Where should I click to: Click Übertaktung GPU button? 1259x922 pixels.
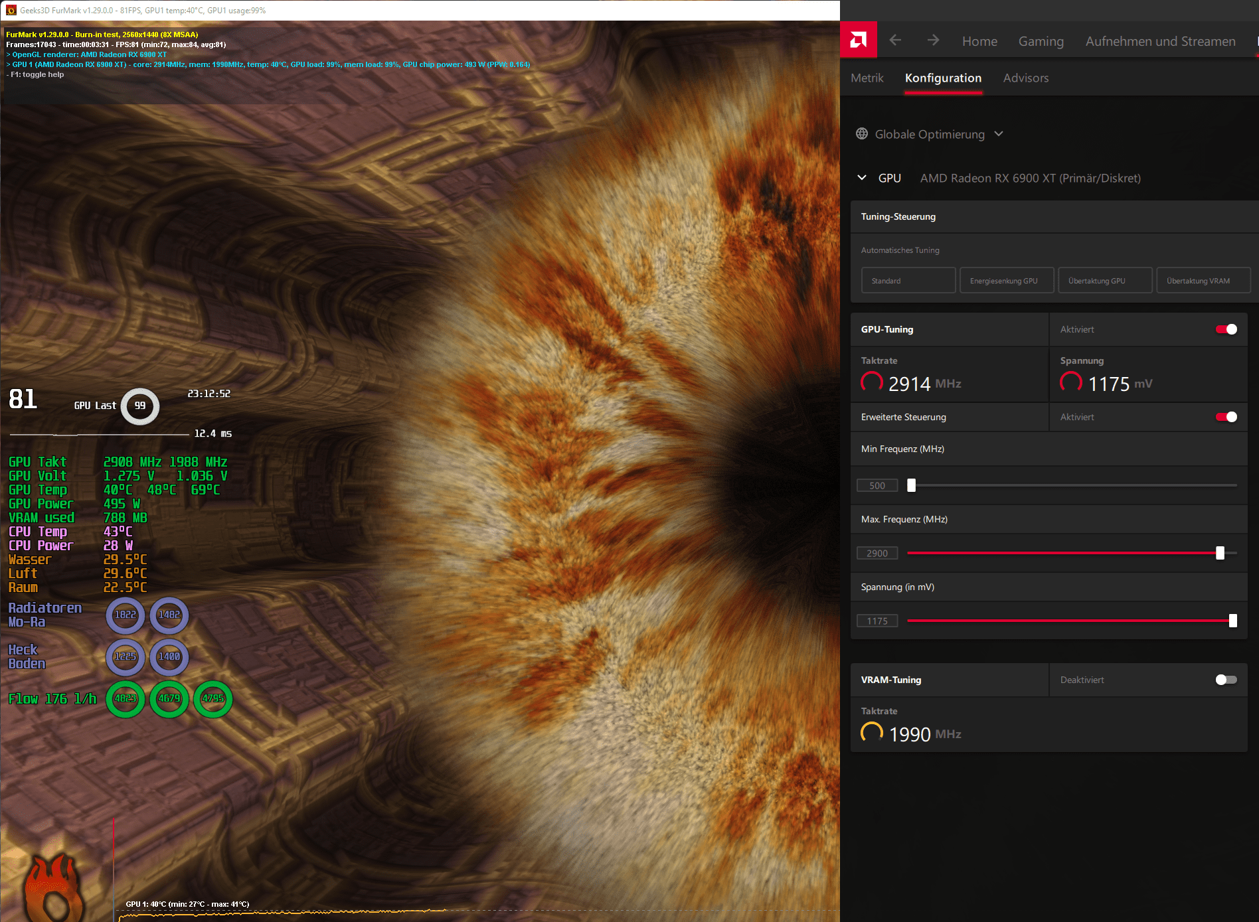pos(1104,281)
